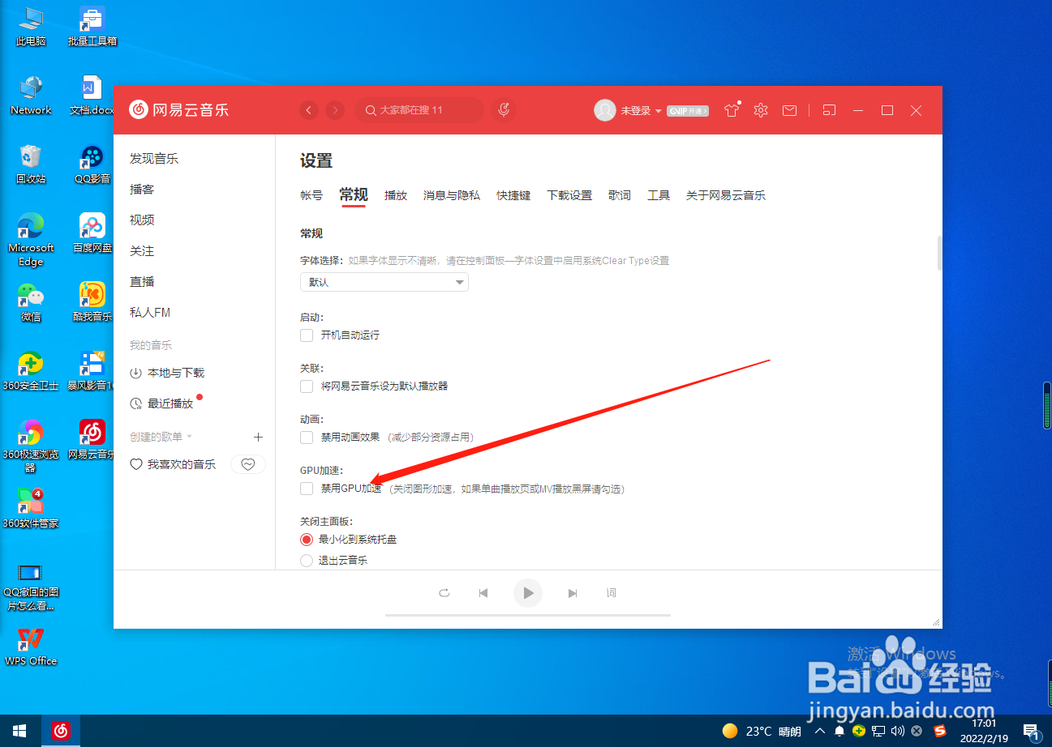Image resolution: width=1052 pixels, height=747 pixels.
Task: Switch to the 快捷键 tab
Action: [513, 195]
